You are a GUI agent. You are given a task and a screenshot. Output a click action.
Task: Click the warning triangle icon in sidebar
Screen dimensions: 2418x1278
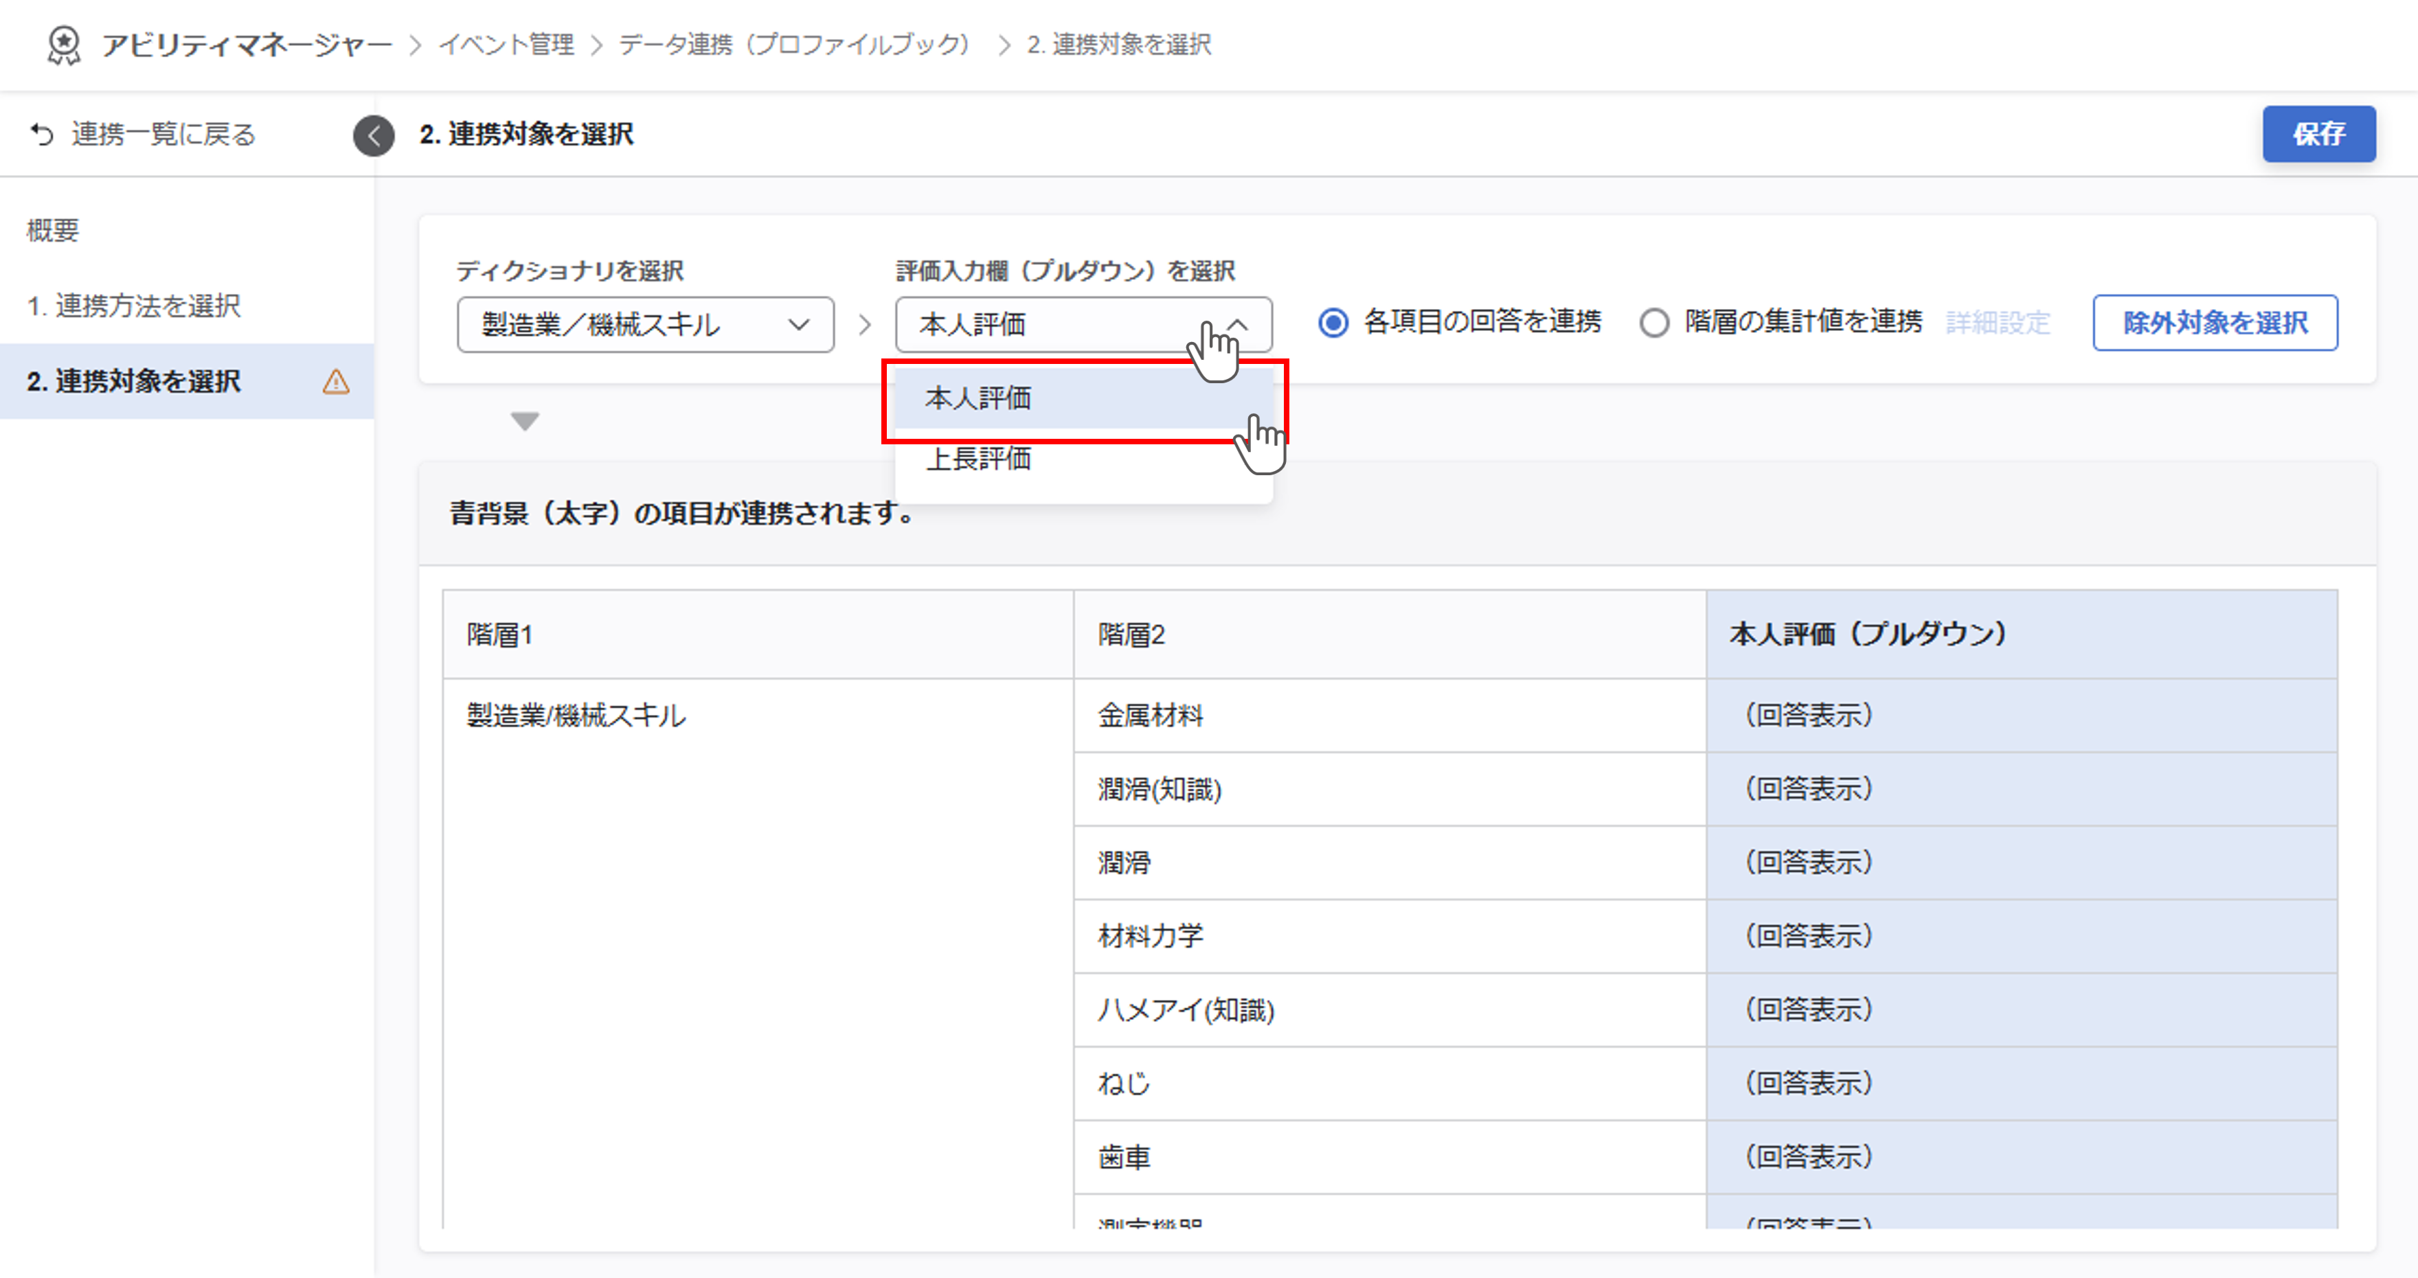(x=336, y=382)
